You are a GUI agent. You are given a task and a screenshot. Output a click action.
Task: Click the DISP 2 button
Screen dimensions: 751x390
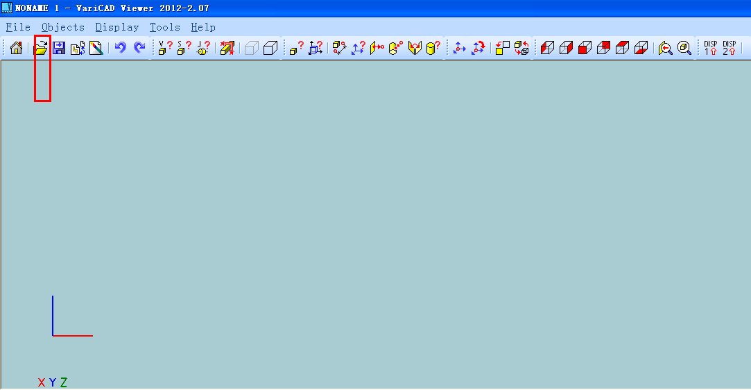coord(729,48)
